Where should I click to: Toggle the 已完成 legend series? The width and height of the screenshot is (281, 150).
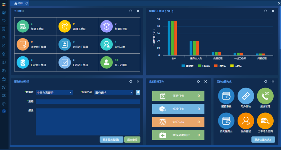tap(204, 66)
